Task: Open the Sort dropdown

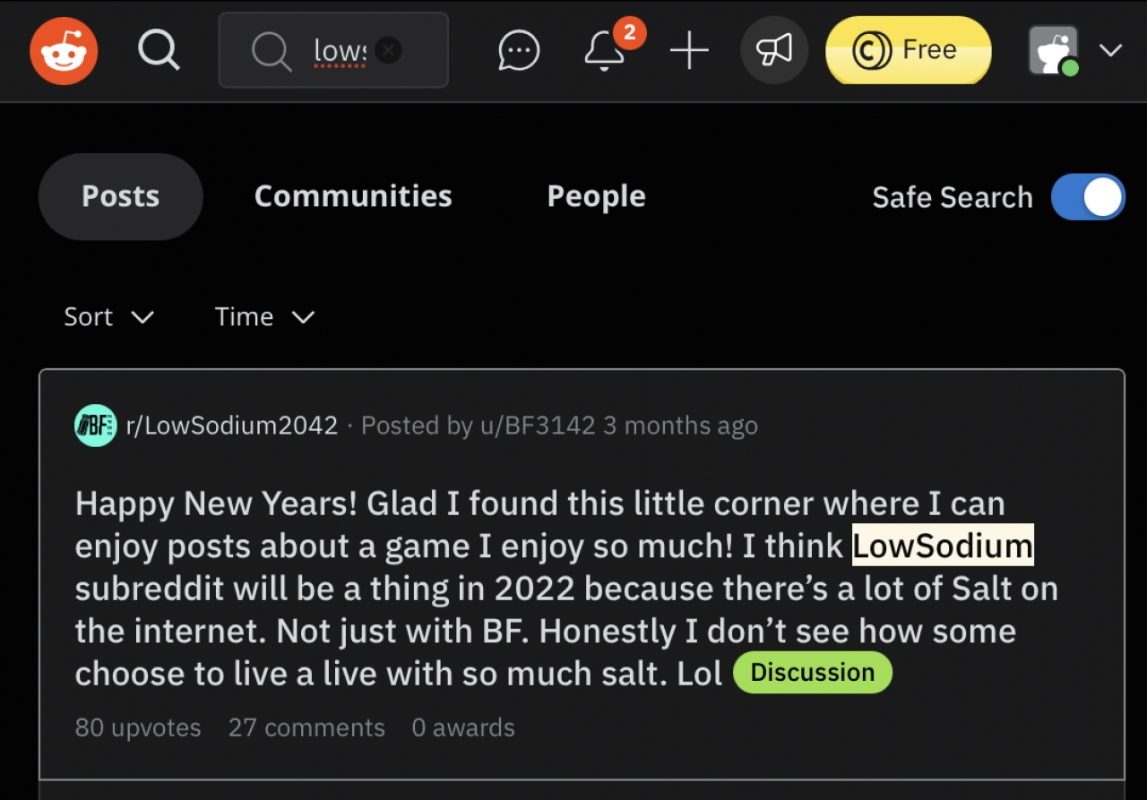Action: [108, 316]
